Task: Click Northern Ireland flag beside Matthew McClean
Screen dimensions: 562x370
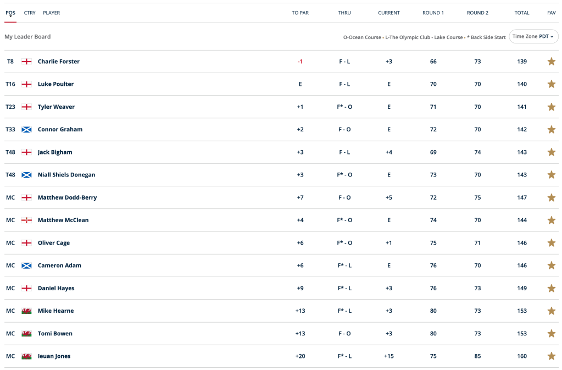Action: (x=26, y=220)
